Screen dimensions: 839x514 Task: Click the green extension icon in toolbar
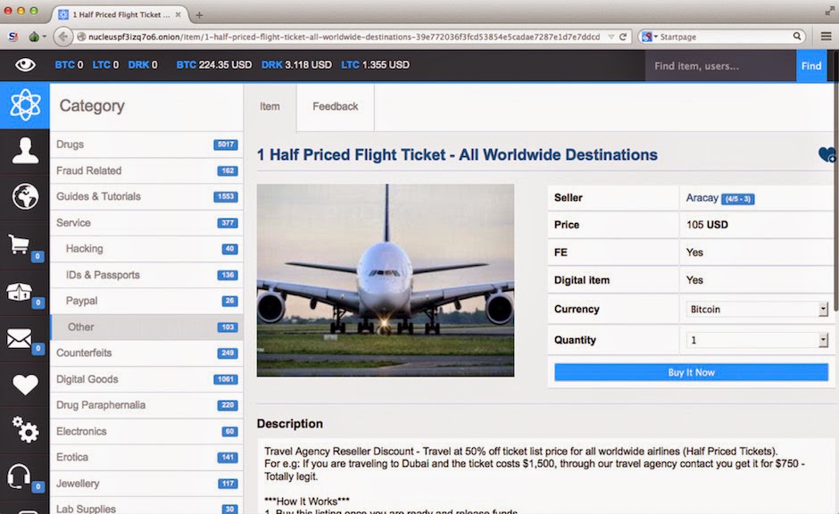coord(34,37)
